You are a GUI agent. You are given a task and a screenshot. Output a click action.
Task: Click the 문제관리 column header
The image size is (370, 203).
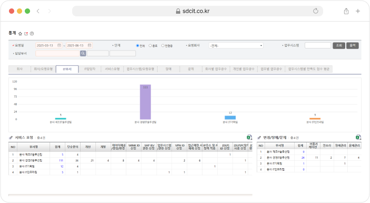click(x=354, y=146)
